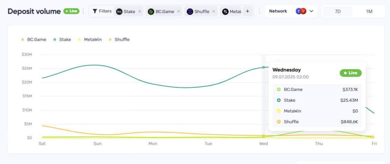Screen dimensions: 390x164
Task: Add a filter with the plus button
Action: pos(248,11)
